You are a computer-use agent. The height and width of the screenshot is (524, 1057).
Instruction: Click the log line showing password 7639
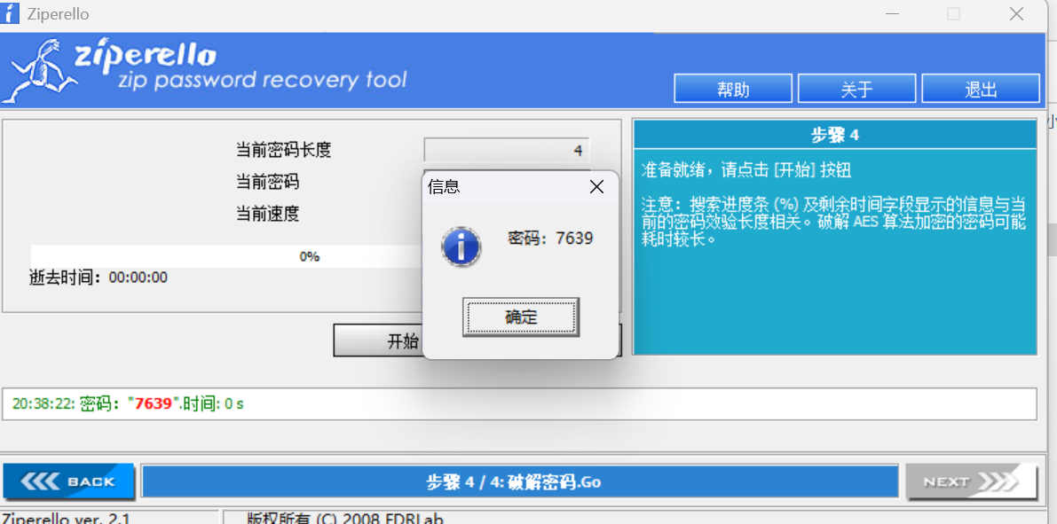[128, 404]
